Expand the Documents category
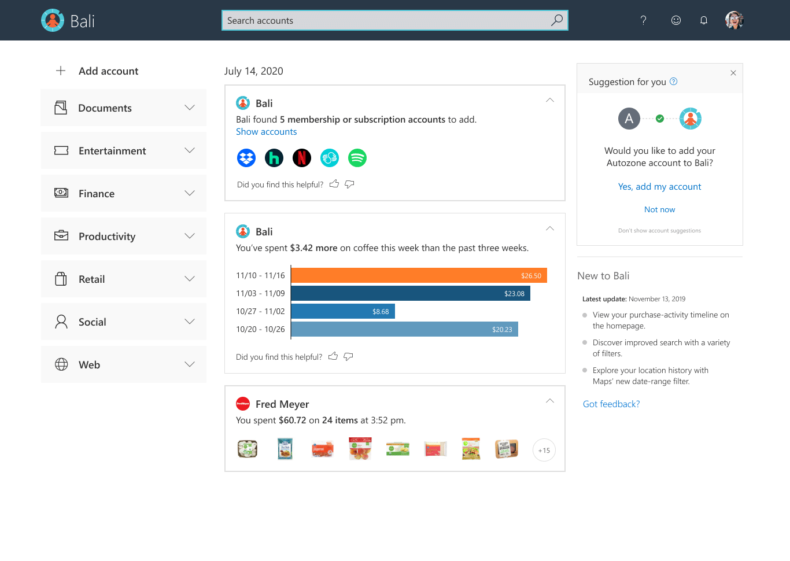Viewport: 790px width, 561px height. pyautogui.click(x=189, y=108)
